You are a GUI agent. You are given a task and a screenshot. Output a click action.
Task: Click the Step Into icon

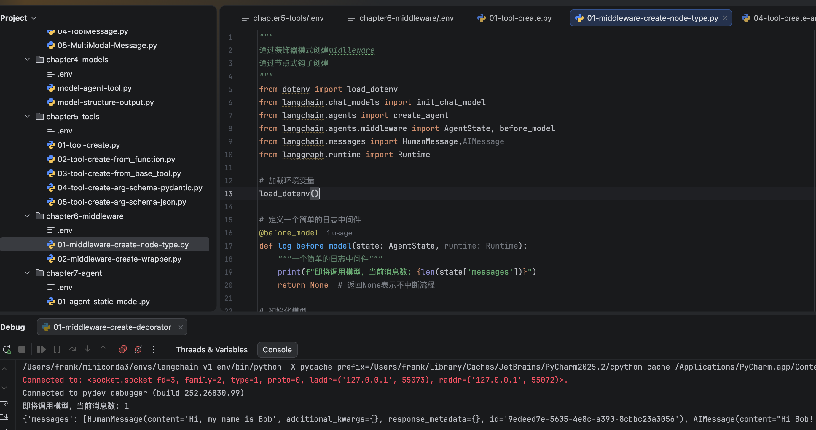(x=88, y=350)
